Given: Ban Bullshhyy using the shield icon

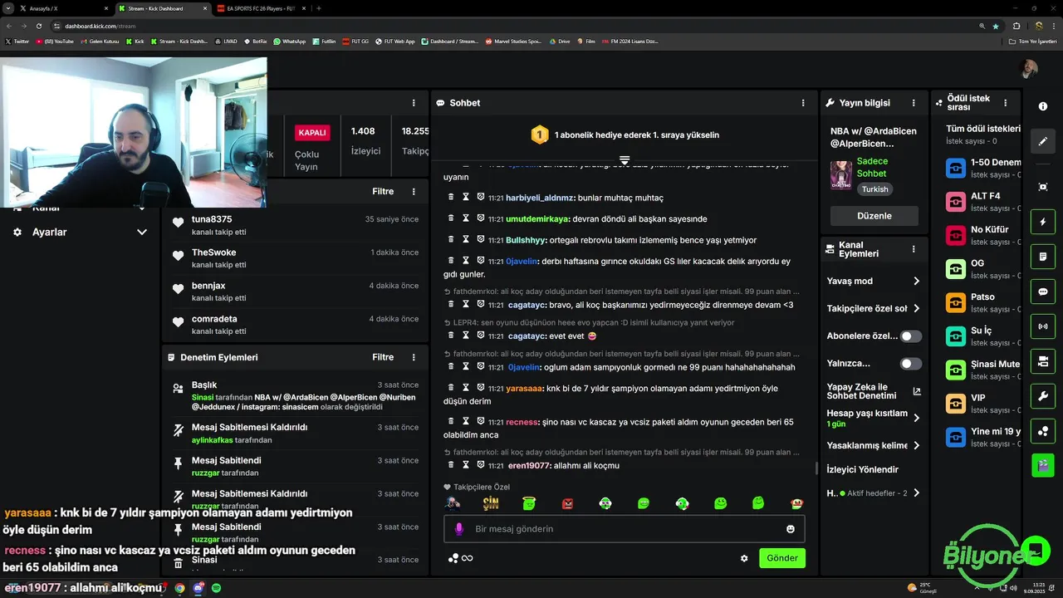Looking at the screenshot, I should pos(481,239).
